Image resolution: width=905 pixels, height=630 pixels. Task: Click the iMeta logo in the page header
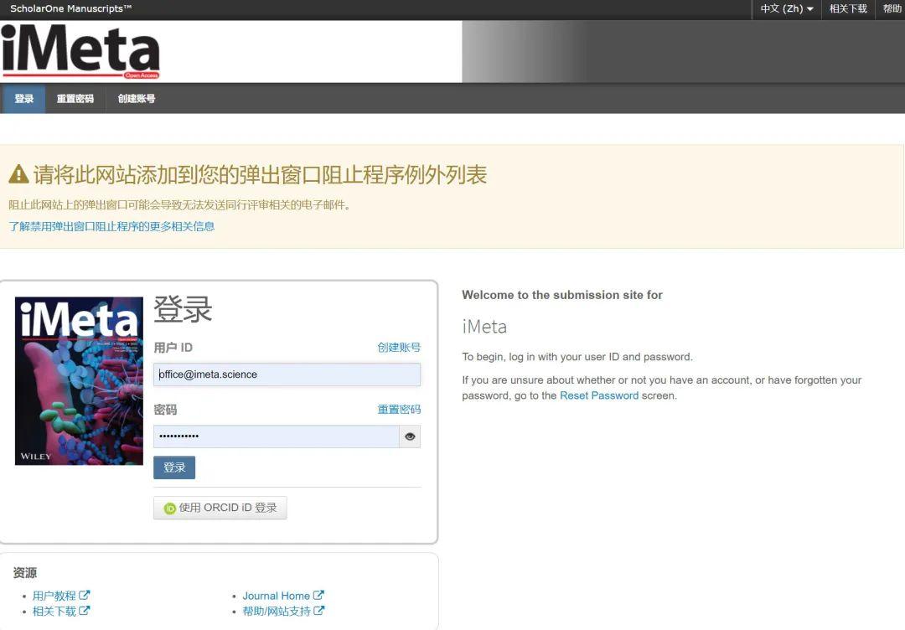click(x=80, y=50)
